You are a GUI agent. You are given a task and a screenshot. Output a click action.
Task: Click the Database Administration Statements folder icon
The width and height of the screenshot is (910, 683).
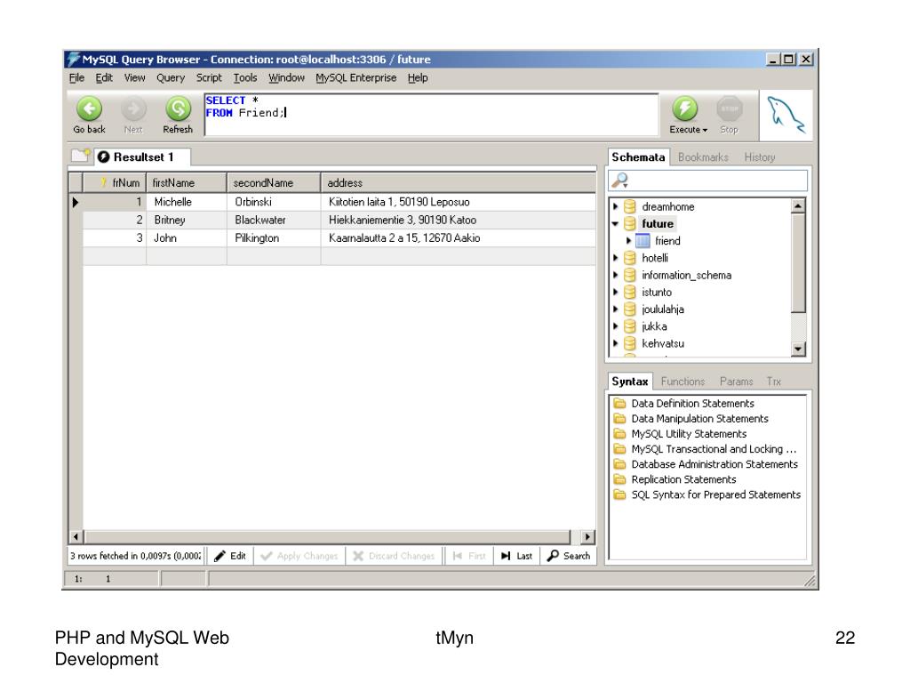(619, 464)
